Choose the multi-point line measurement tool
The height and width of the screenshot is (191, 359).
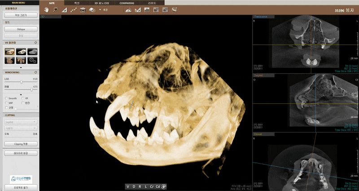[74, 10]
